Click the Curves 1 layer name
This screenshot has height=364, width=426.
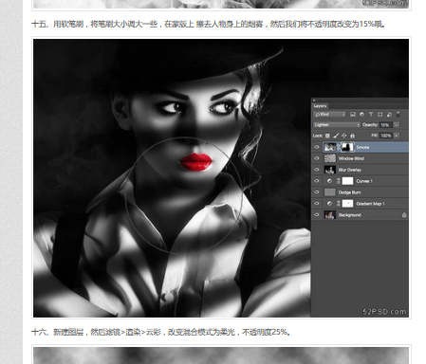(364, 181)
